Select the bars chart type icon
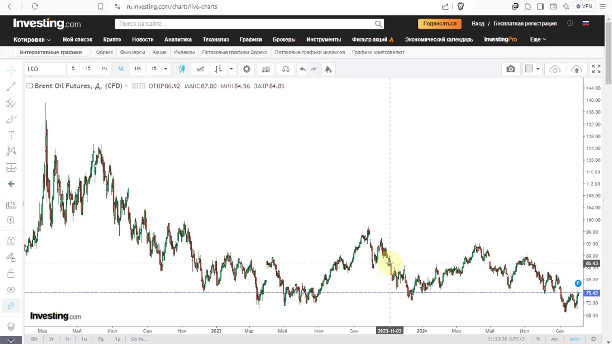Screen dimensions: 612x344 tap(218, 69)
